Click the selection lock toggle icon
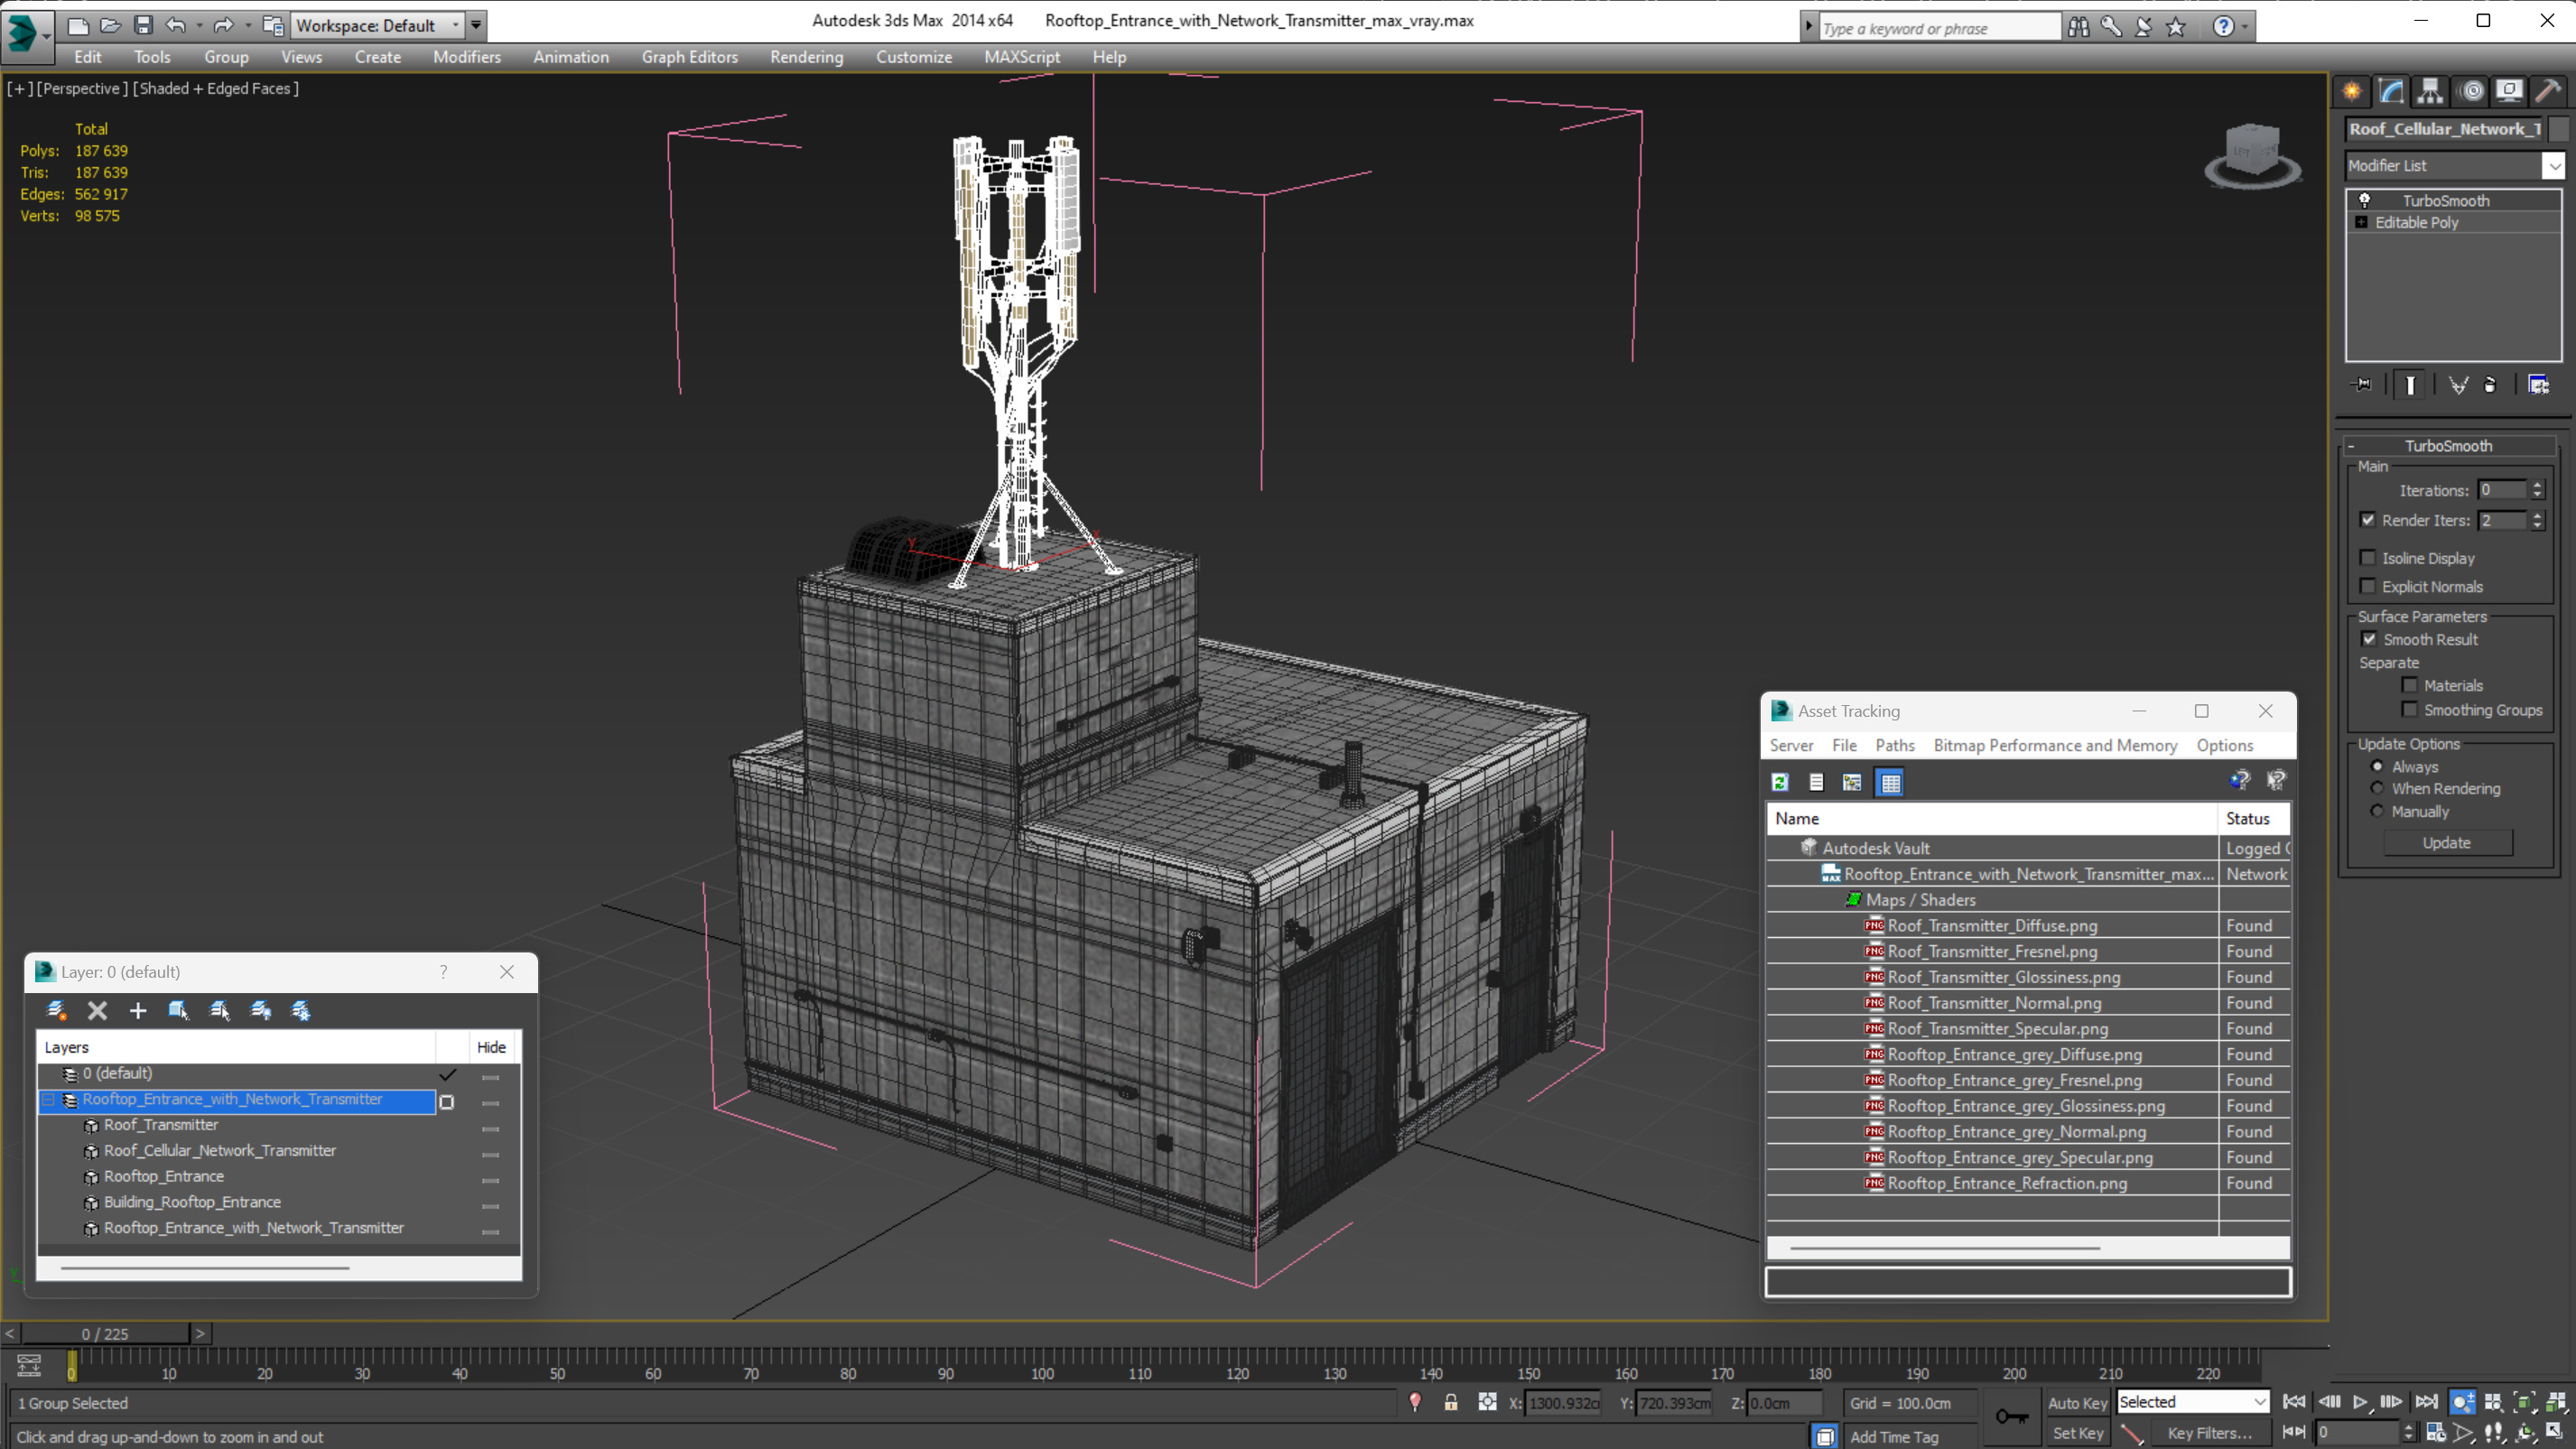This screenshot has height=1449, width=2576. pos(1451,1402)
